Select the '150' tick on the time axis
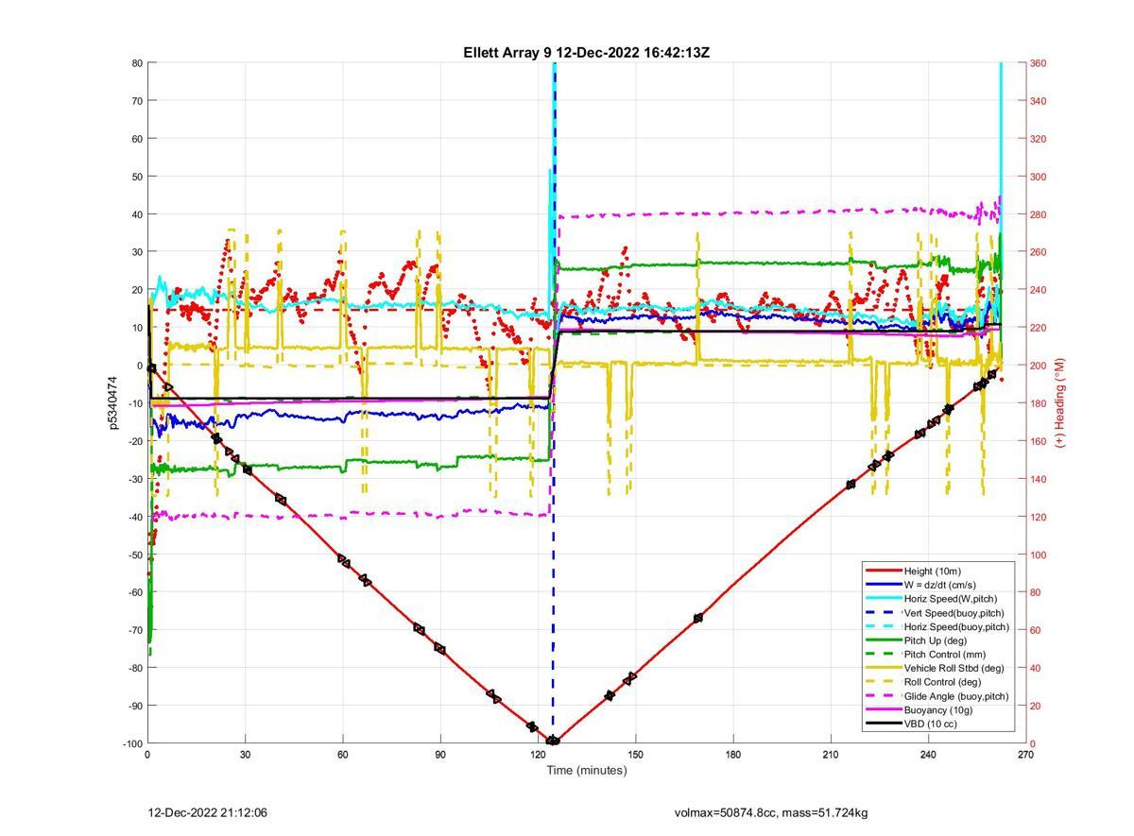1134x836 pixels. [x=636, y=755]
